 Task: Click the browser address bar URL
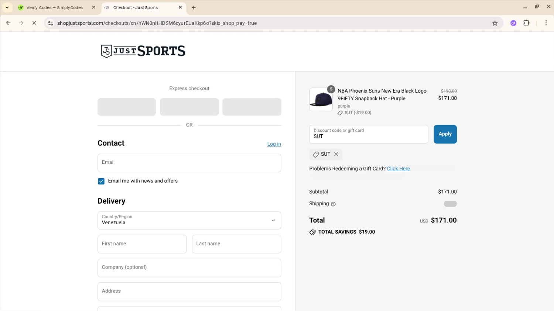coord(157,23)
